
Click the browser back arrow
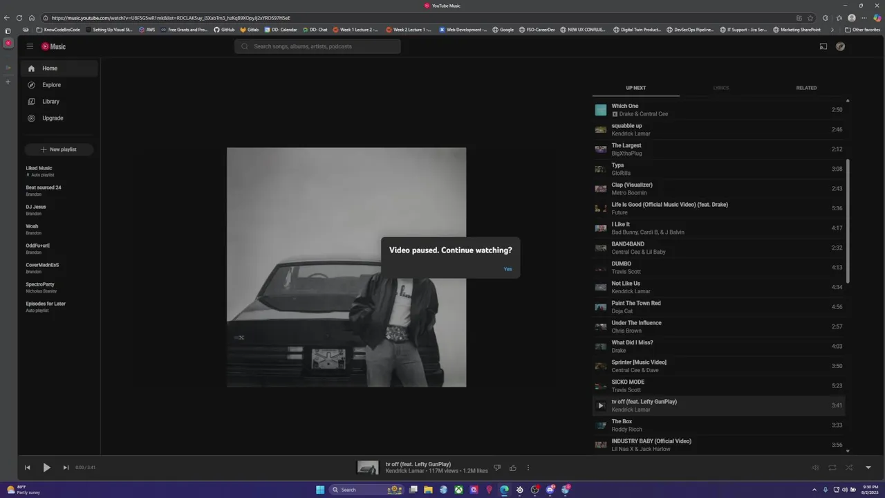click(x=8, y=18)
